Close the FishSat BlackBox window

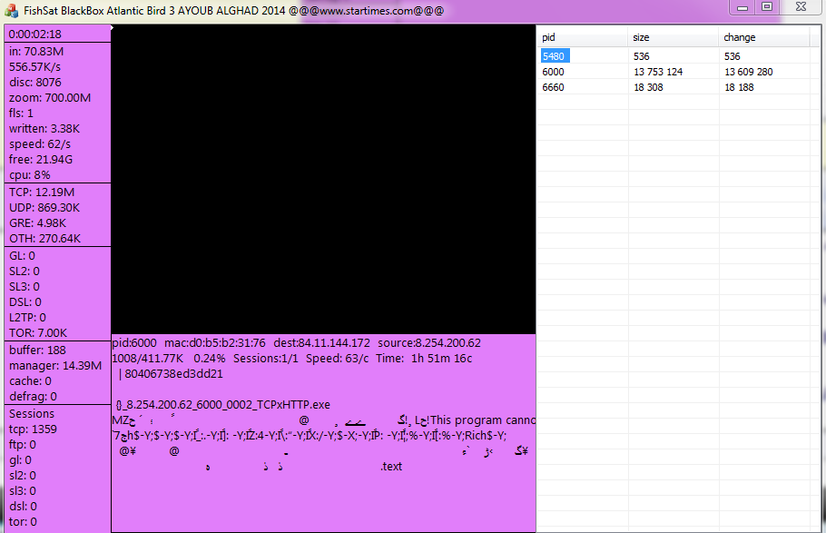(800, 7)
